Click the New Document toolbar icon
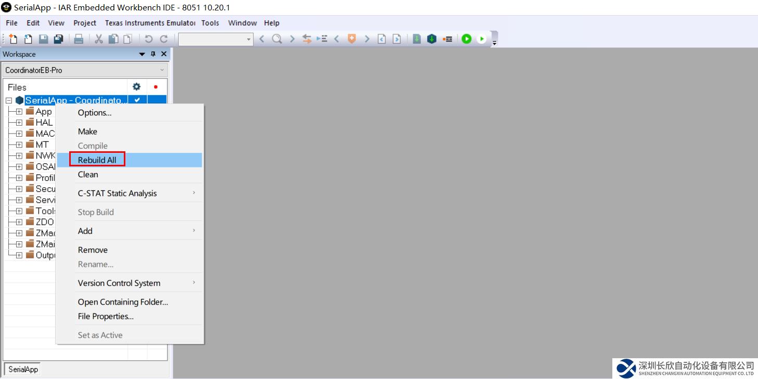 pos(13,39)
